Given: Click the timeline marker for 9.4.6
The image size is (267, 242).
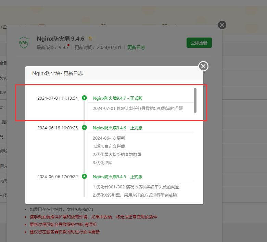Looking at the screenshot, I should coord(84,127).
